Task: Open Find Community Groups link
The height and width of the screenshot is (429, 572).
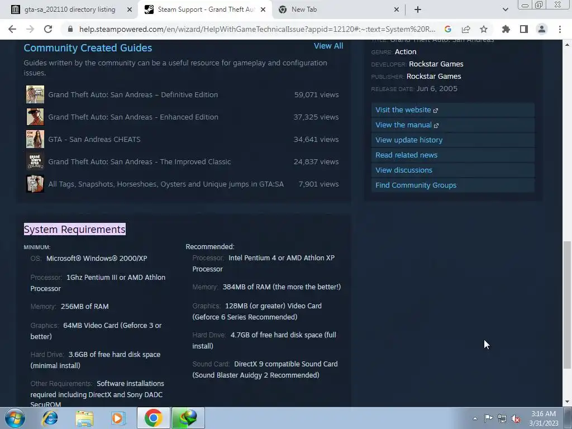Action: (452, 185)
